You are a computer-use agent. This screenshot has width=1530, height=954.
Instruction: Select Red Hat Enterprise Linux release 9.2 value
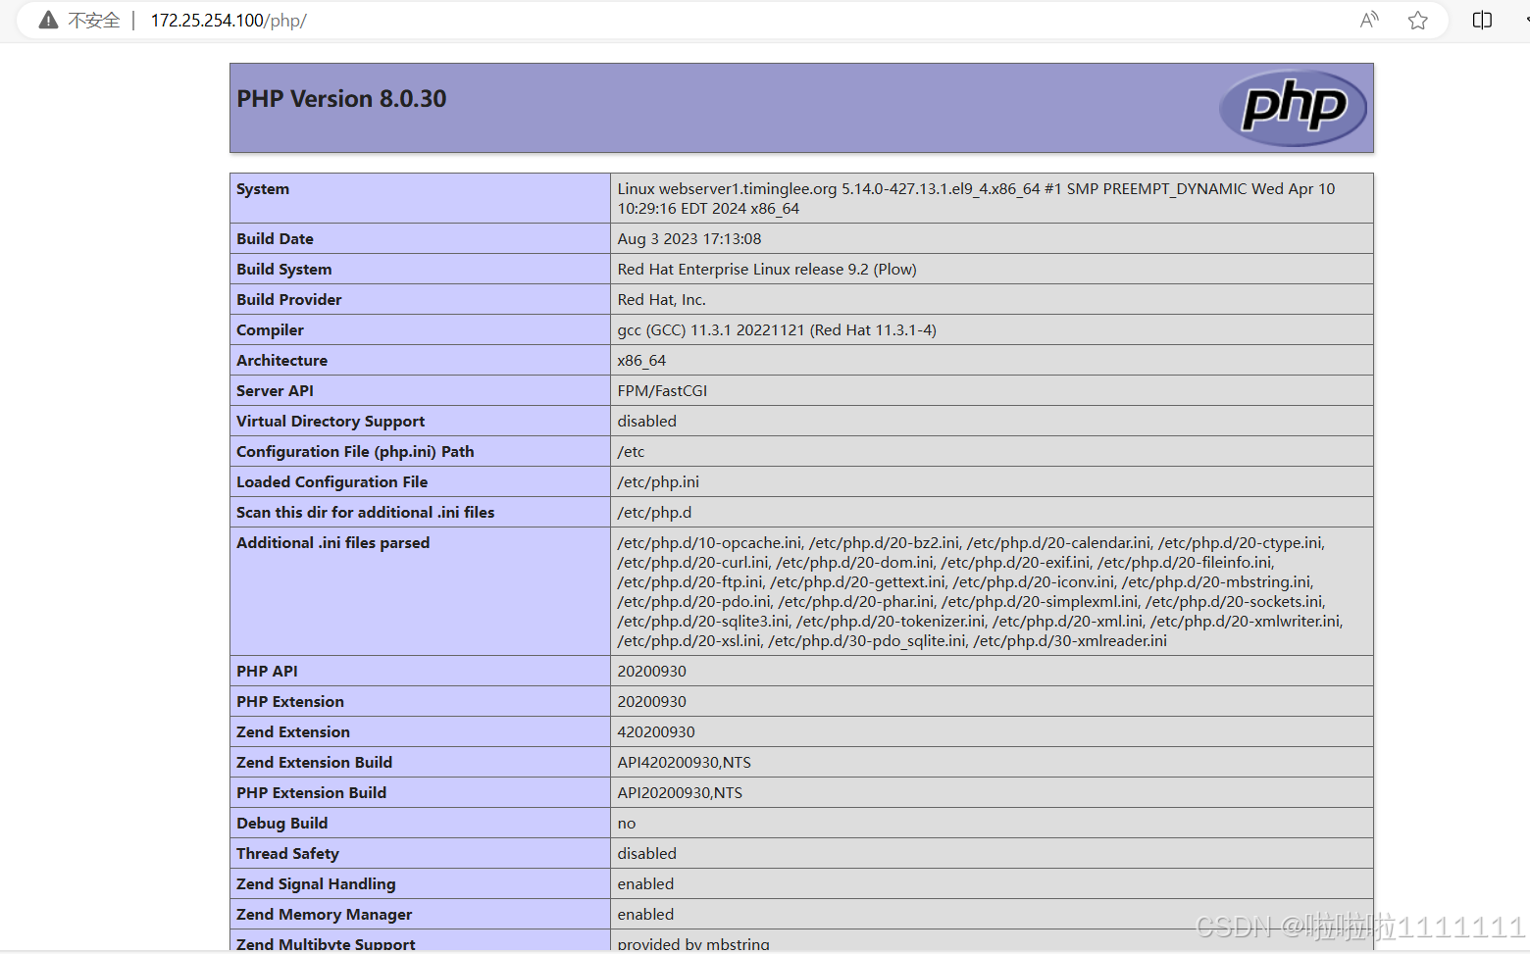(x=767, y=270)
